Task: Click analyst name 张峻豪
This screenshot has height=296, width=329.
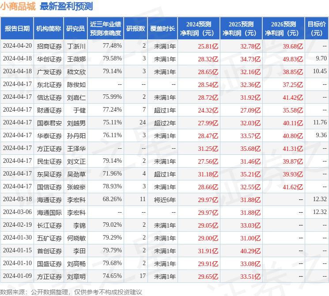Action: click(x=76, y=187)
